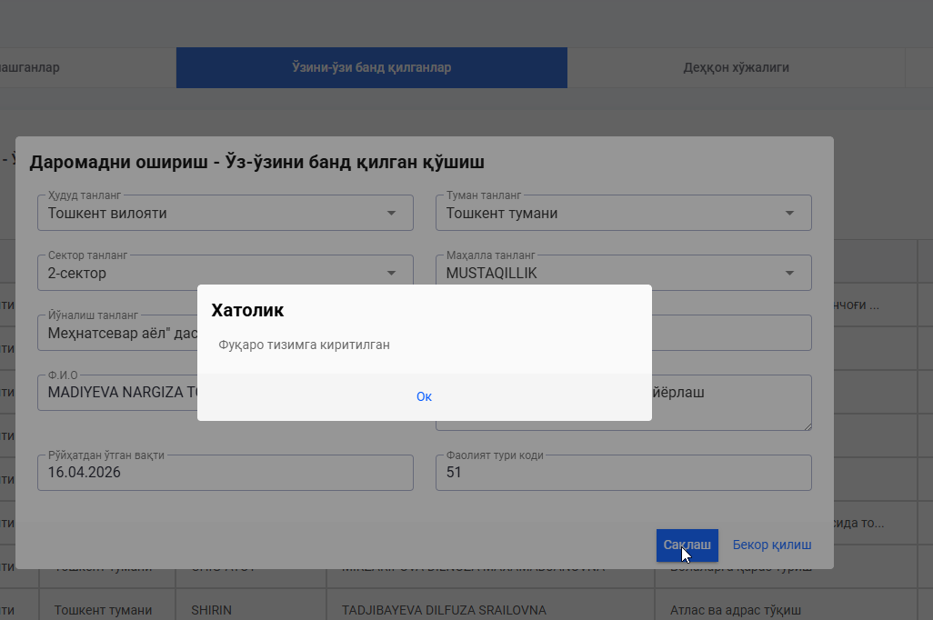Open the Ҳудуд танланг dropdown arrow

tap(391, 213)
